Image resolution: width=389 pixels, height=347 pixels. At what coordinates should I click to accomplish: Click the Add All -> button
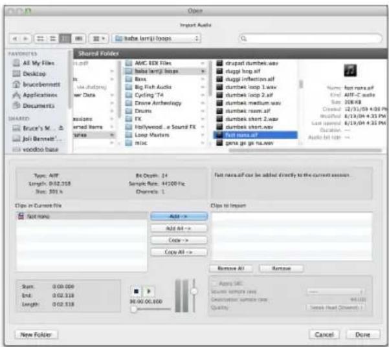pos(179,228)
